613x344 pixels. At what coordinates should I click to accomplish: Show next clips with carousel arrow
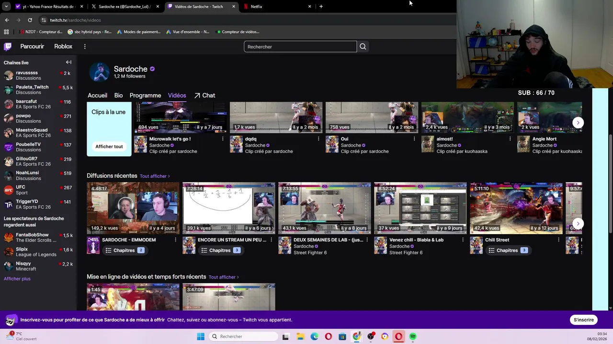point(578,123)
